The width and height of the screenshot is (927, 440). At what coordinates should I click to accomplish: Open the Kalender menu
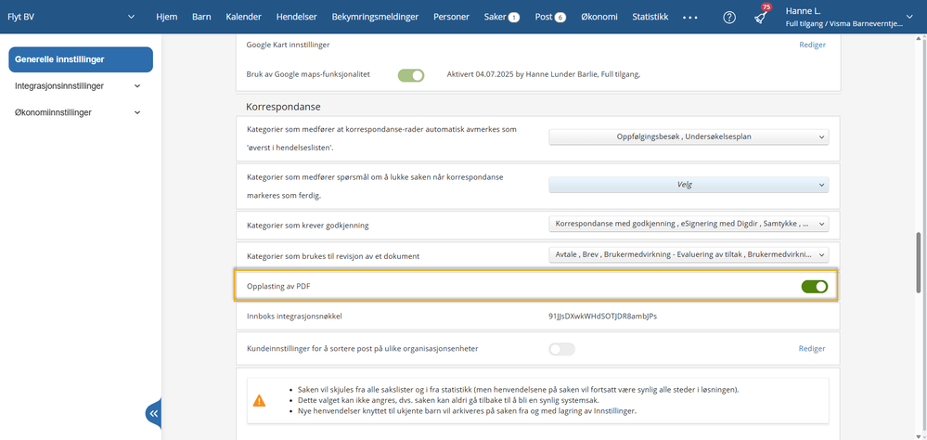(x=243, y=17)
